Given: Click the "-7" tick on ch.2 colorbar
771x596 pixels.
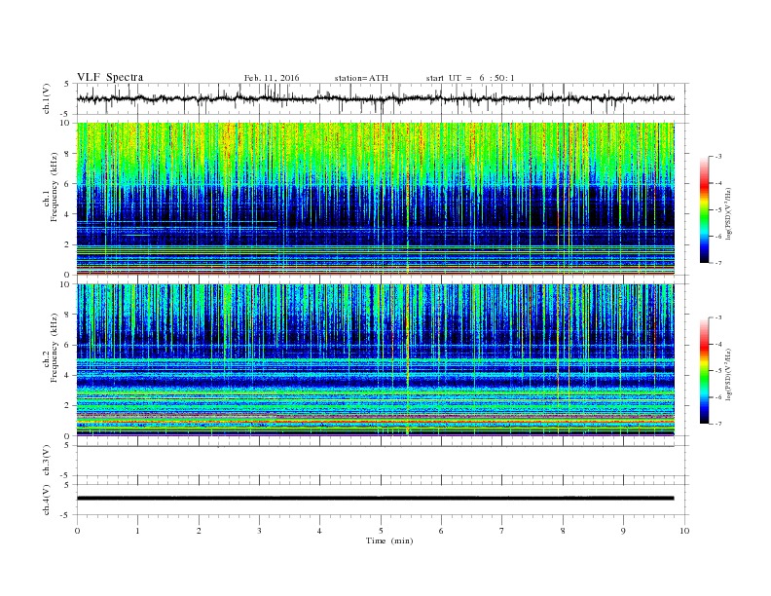Looking at the screenshot, I should point(717,424).
